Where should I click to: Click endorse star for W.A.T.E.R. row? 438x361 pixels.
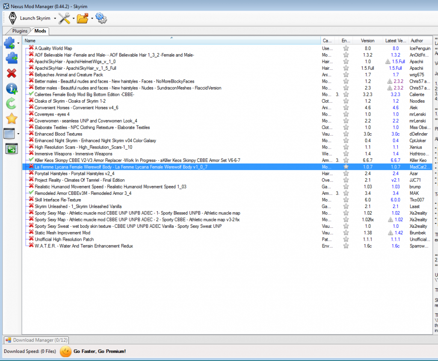tap(346, 246)
